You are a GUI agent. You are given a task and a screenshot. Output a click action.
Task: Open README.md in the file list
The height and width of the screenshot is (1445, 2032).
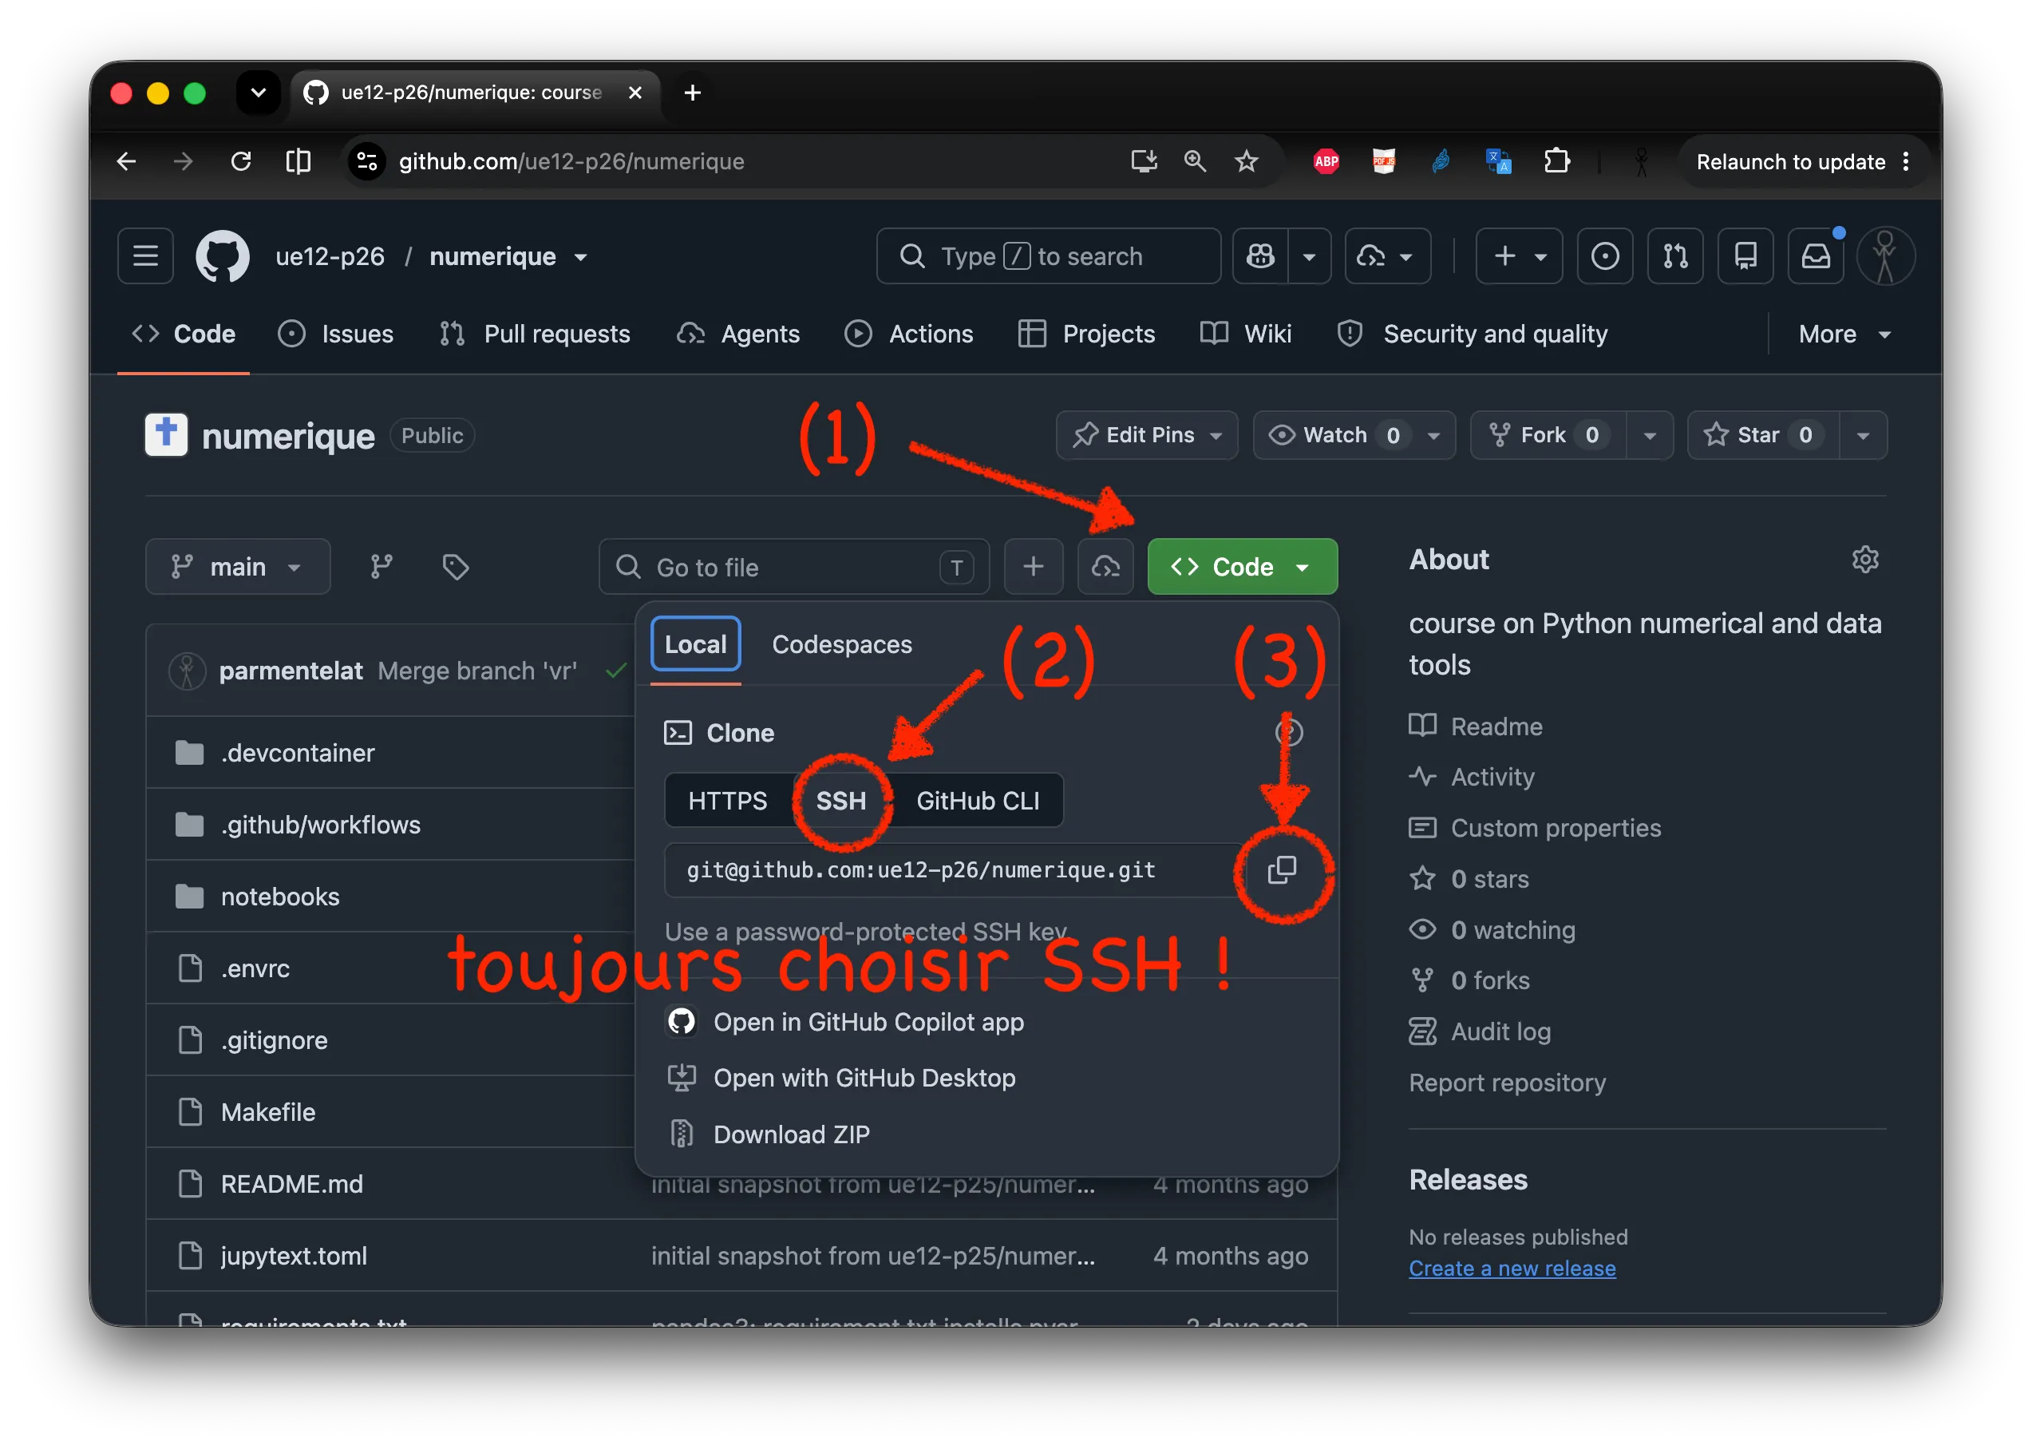(x=291, y=1183)
